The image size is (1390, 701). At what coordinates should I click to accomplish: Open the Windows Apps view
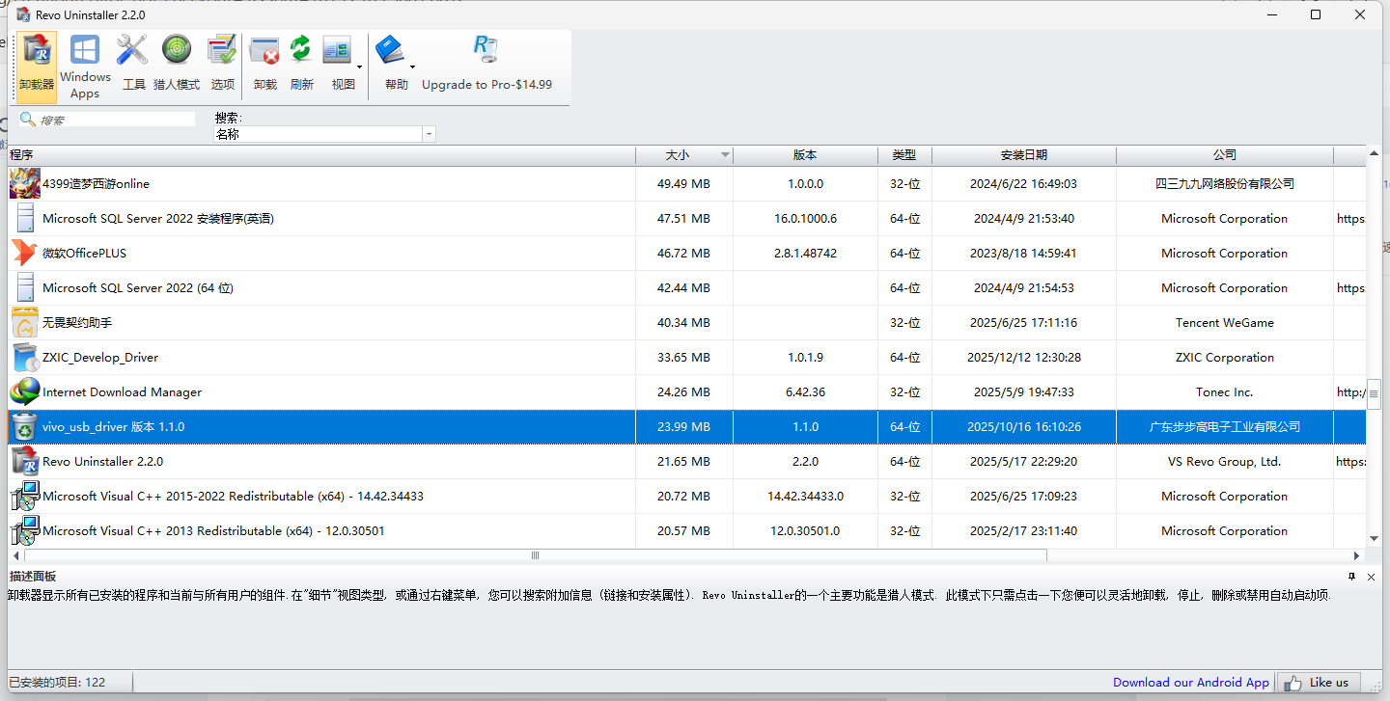tap(85, 65)
